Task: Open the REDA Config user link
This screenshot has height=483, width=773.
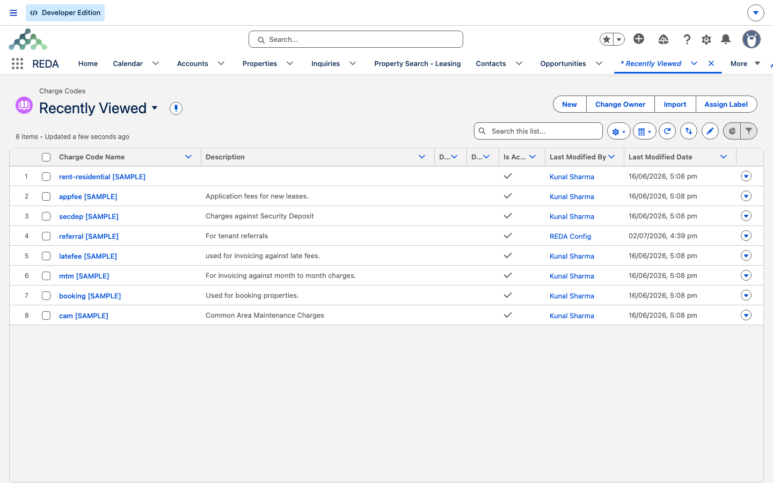Action: (570, 236)
